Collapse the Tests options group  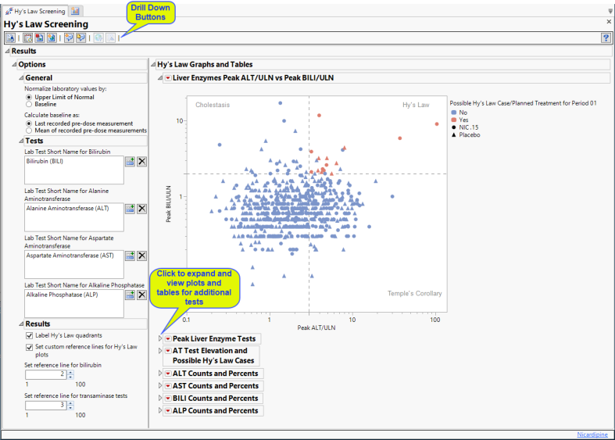click(21, 141)
